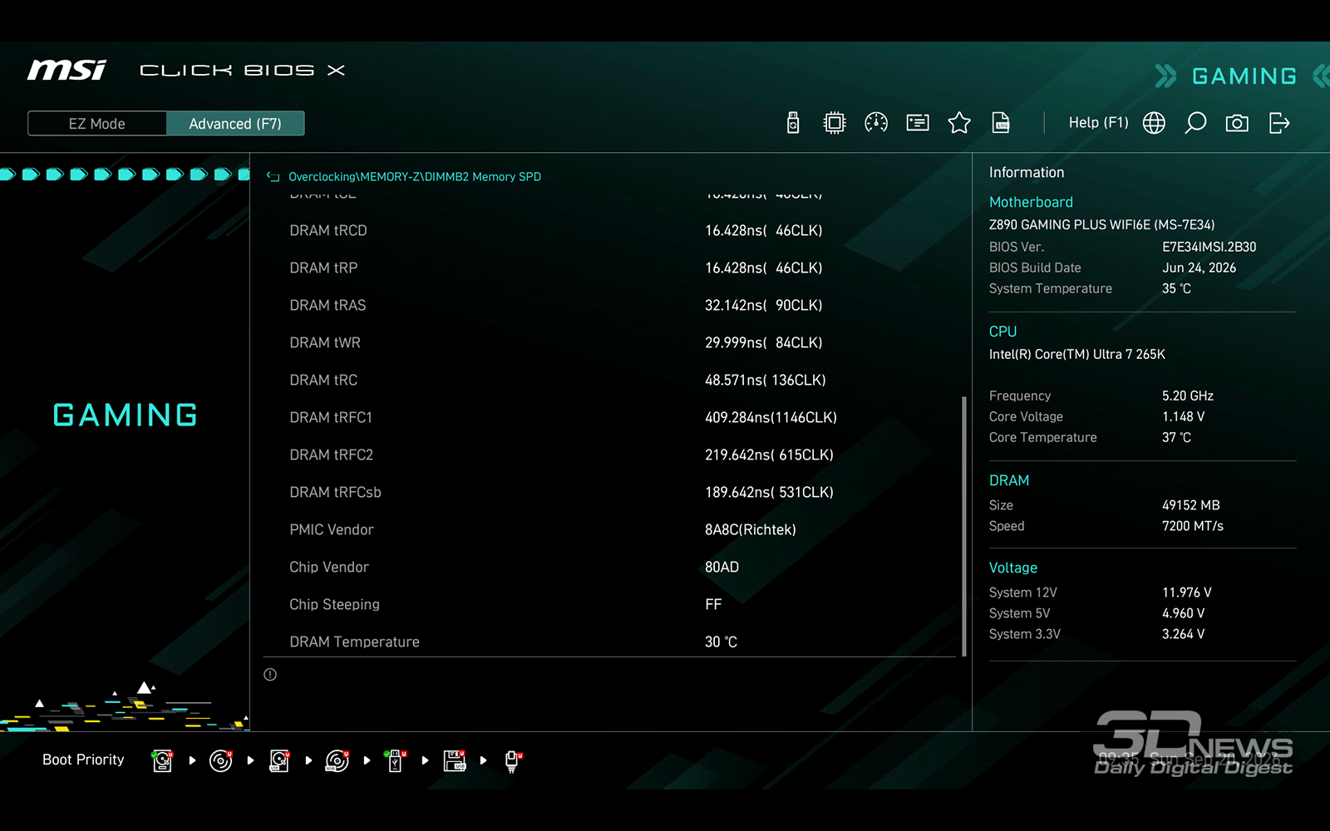Viewport: 1330px width, 831px height.
Task: Exit BIOS with the exit arrow icon
Action: (1279, 123)
